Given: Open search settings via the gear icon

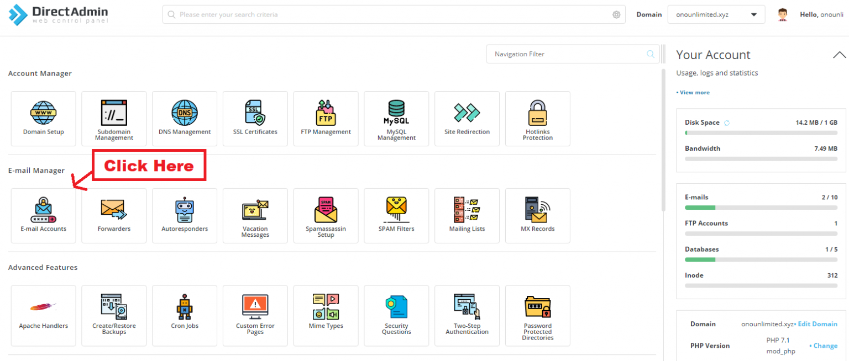Looking at the screenshot, I should point(616,14).
